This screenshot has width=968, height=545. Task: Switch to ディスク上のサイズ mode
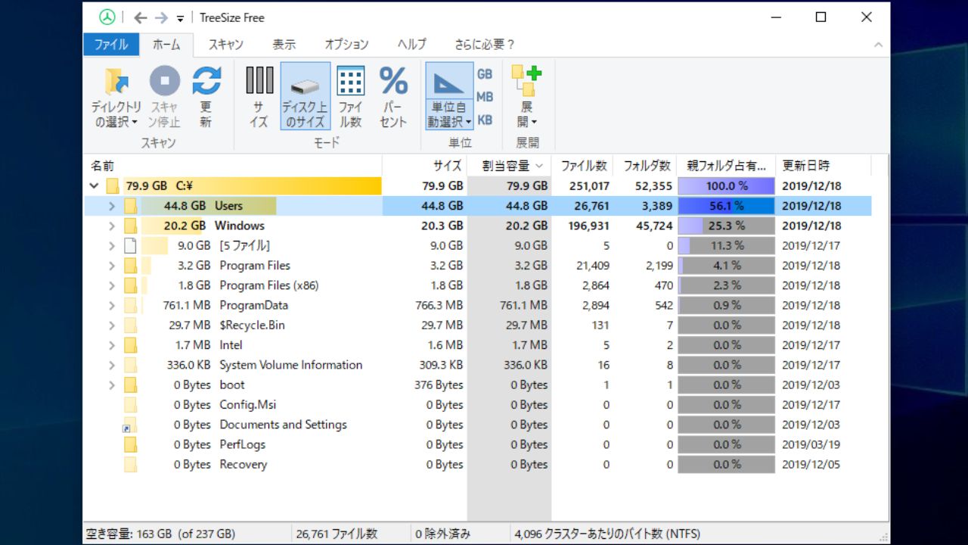[306, 96]
